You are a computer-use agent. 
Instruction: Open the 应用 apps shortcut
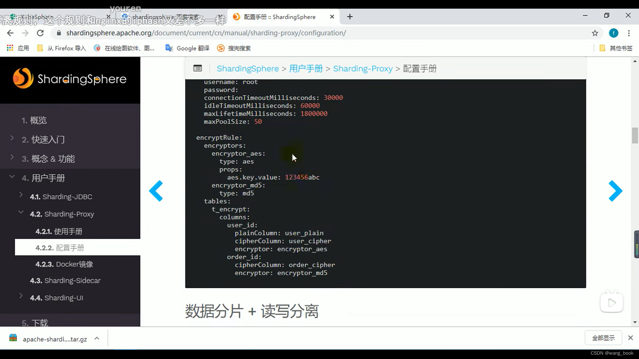[18, 48]
